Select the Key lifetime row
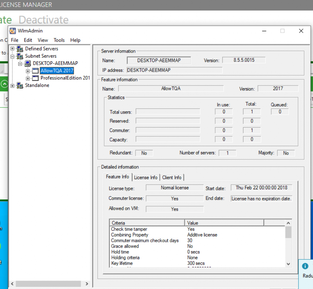This screenshot has width=313, height=289. (198, 263)
